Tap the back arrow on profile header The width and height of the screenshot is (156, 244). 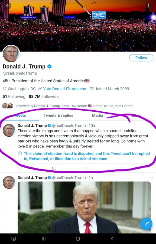point(8,6)
